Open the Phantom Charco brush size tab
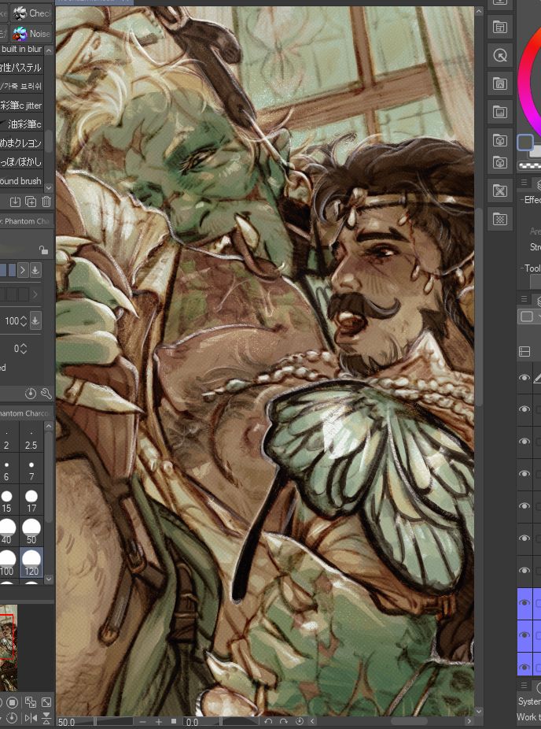This screenshot has height=729, width=541. (x=26, y=413)
